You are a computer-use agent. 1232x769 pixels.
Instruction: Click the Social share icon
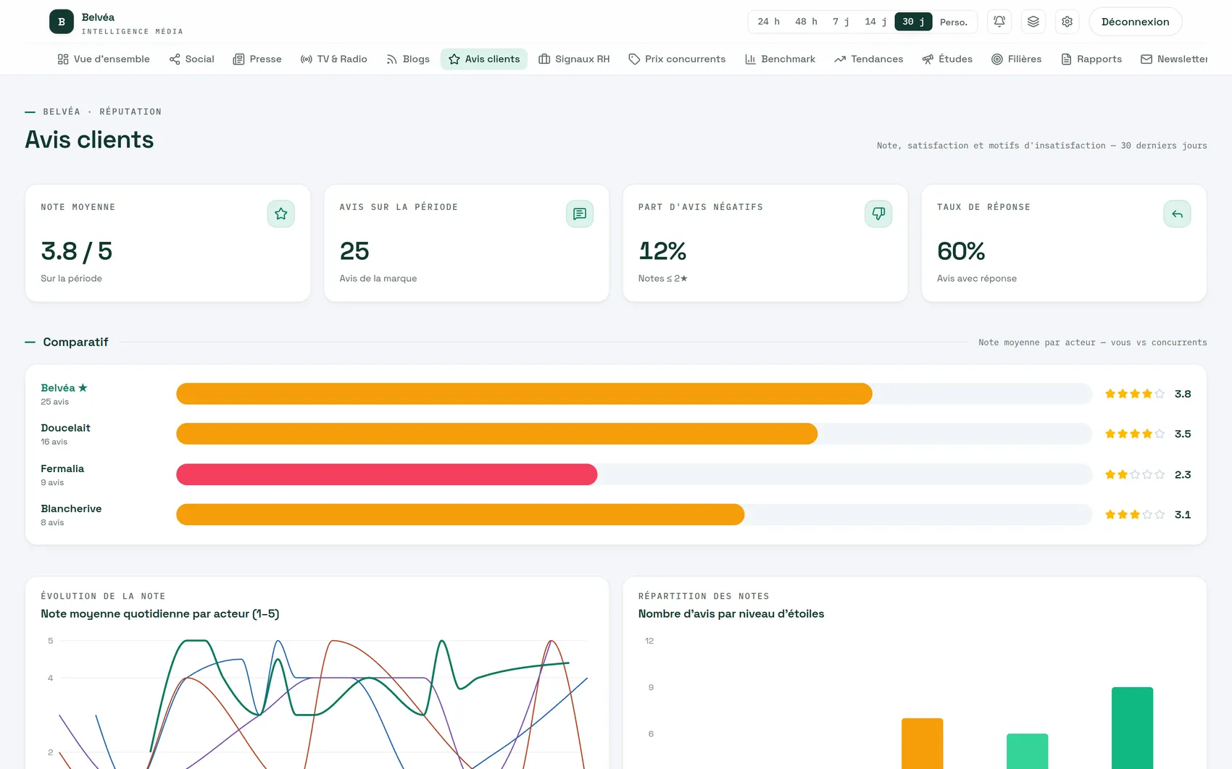[x=175, y=59]
